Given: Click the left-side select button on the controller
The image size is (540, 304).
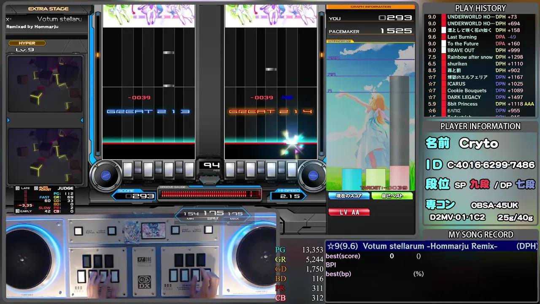Looking at the screenshot, I should pos(111,231).
